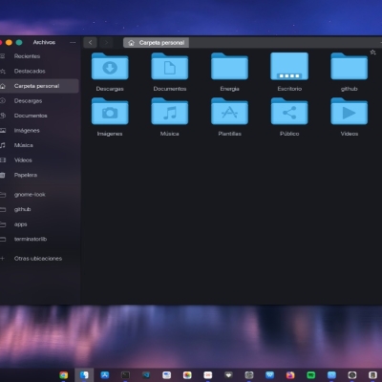Image resolution: width=382 pixels, height=382 pixels.
Task: Open the Descargas folder icon
Action: click(x=110, y=66)
